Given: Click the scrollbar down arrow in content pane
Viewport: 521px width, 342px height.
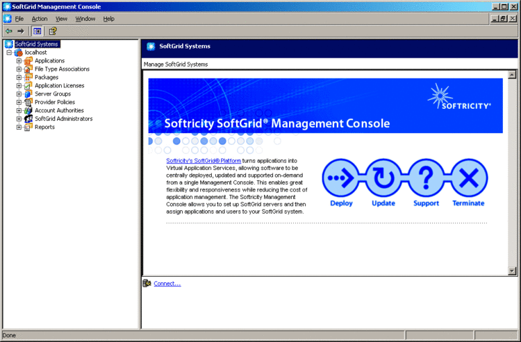Looking at the screenshot, I should click(513, 271).
